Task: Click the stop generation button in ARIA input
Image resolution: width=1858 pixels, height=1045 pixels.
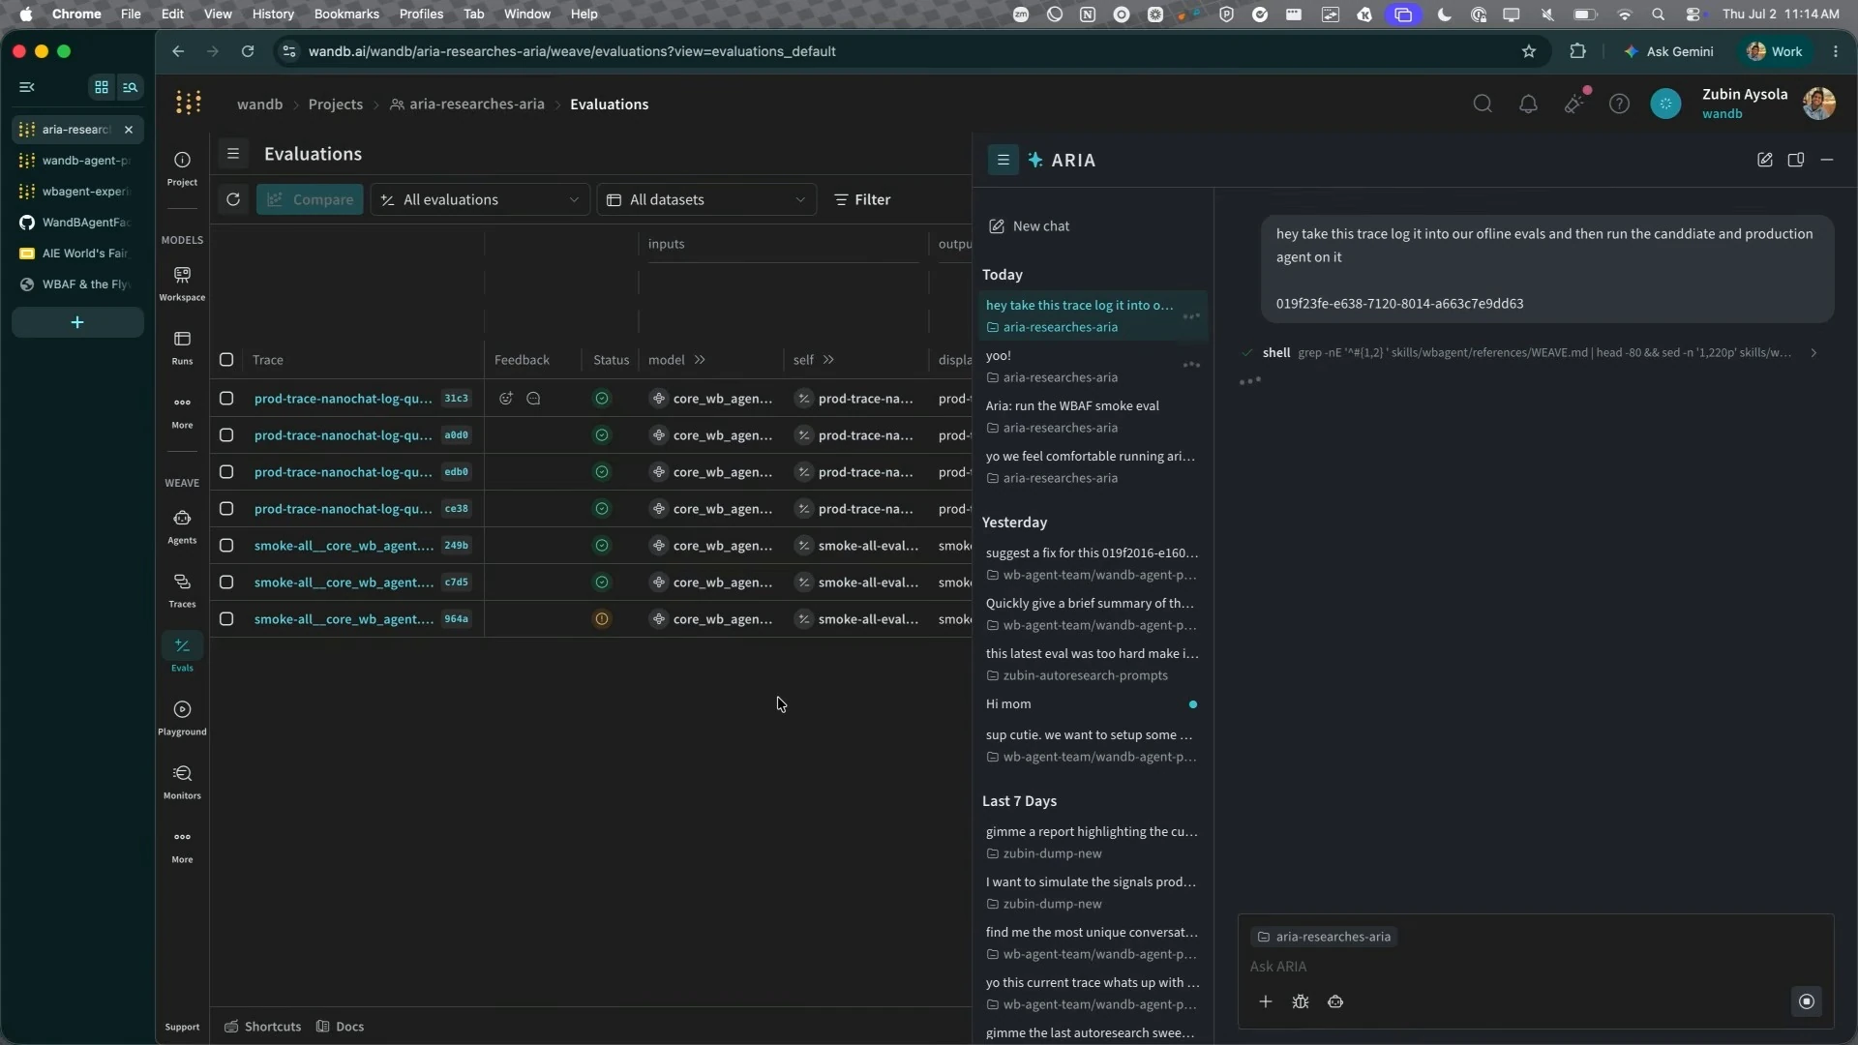Action: [x=1807, y=1001]
